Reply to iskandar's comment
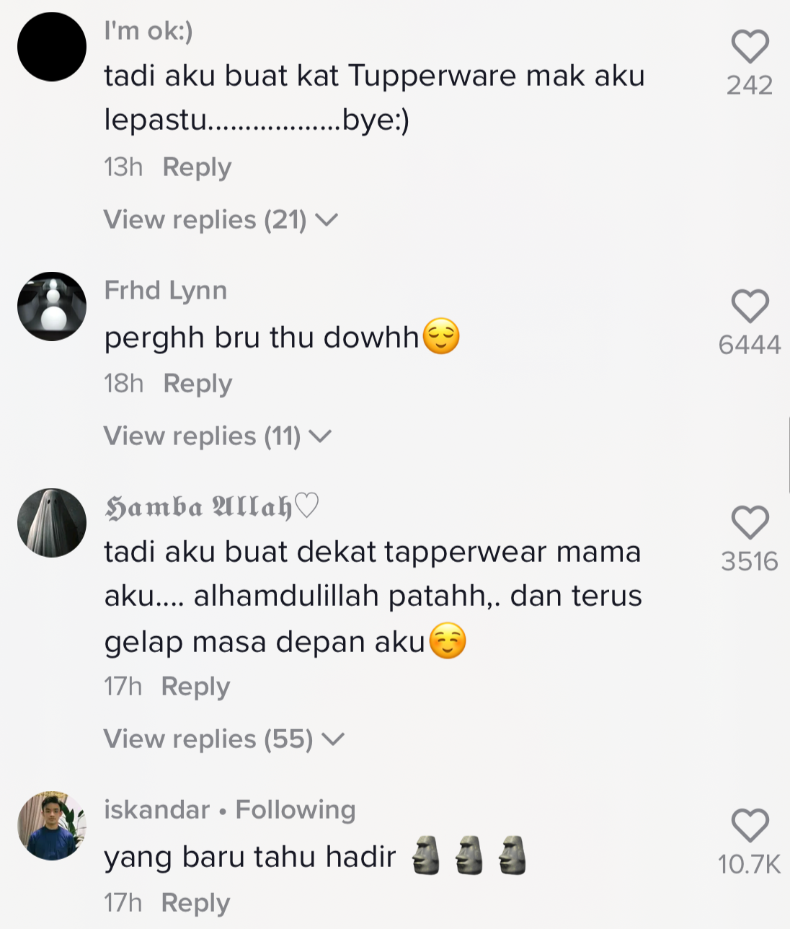790x929 pixels. click(195, 903)
